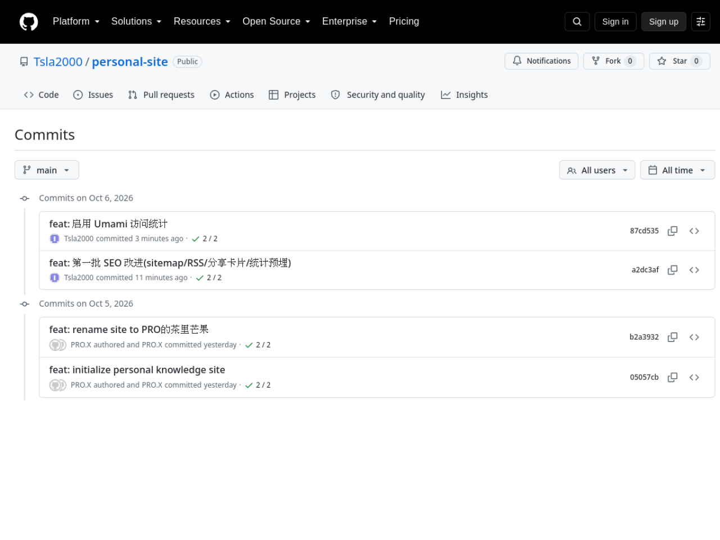Viewport: 720px width, 540px height.
Task: Open commit 'feat: rename site to PRO的茶里芒果'
Action: (x=129, y=330)
